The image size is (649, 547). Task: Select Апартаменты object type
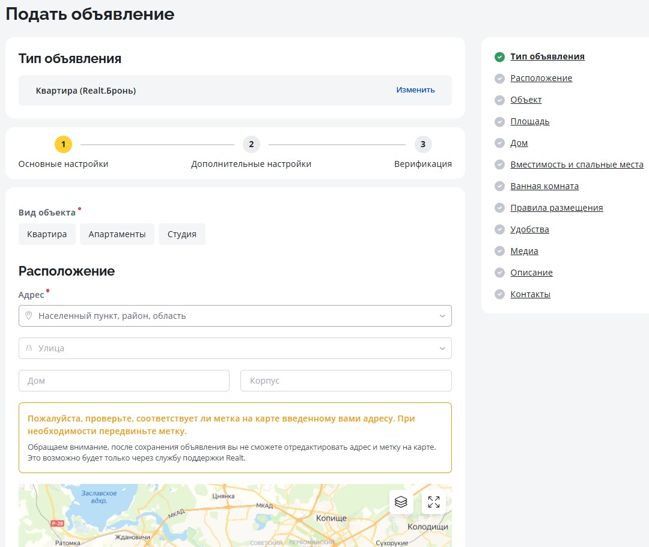tap(117, 234)
